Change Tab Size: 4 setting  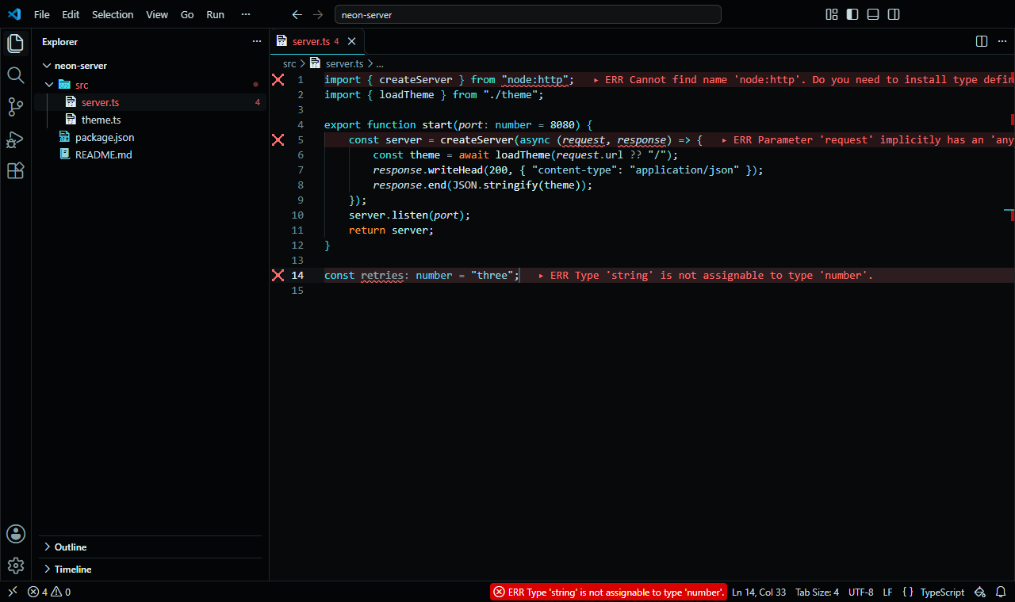click(817, 592)
